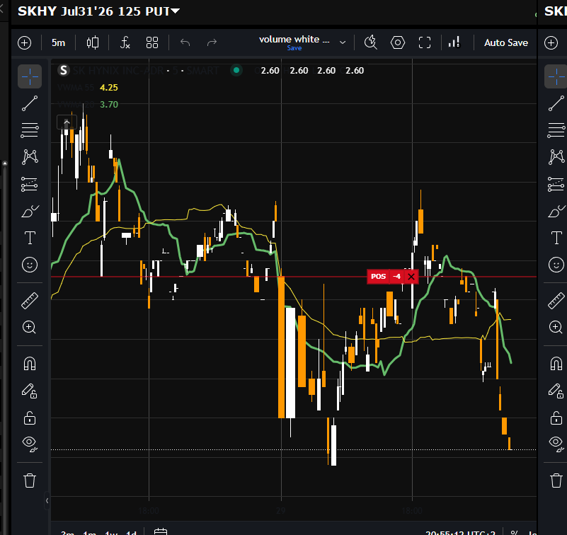Select zoom in tool in right chart panel
Image resolution: width=567 pixels, height=535 pixels.
click(x=556, y=328)
